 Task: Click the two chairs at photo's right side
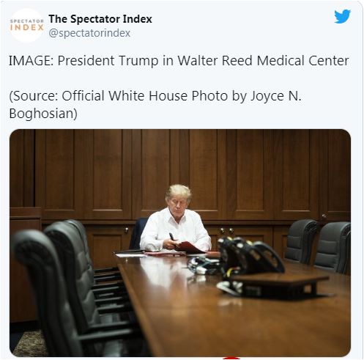pyautogui.click(x=318, y=245)
